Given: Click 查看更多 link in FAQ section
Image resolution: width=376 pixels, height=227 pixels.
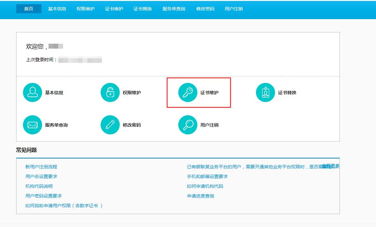Looking at the screenshot, I should (x=331, y=166).
